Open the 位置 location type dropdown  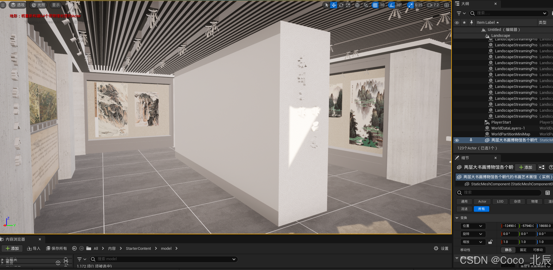pyautogui.click(x=473, y=226)
